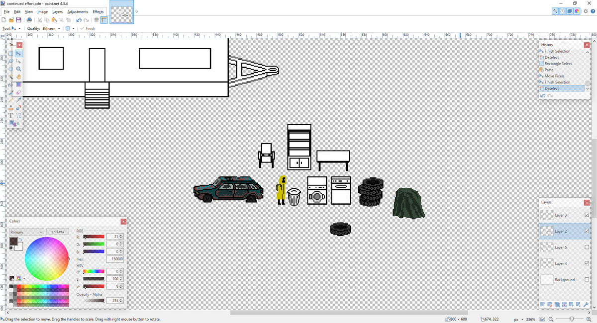Click the Finish button

click(88, 28)
